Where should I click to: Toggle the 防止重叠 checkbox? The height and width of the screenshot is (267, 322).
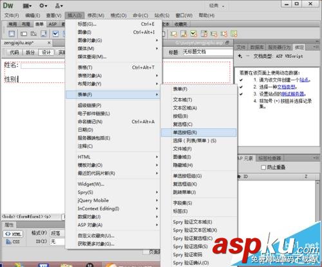tap(263, 167)
